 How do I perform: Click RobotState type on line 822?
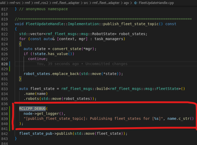click(103, 34)
